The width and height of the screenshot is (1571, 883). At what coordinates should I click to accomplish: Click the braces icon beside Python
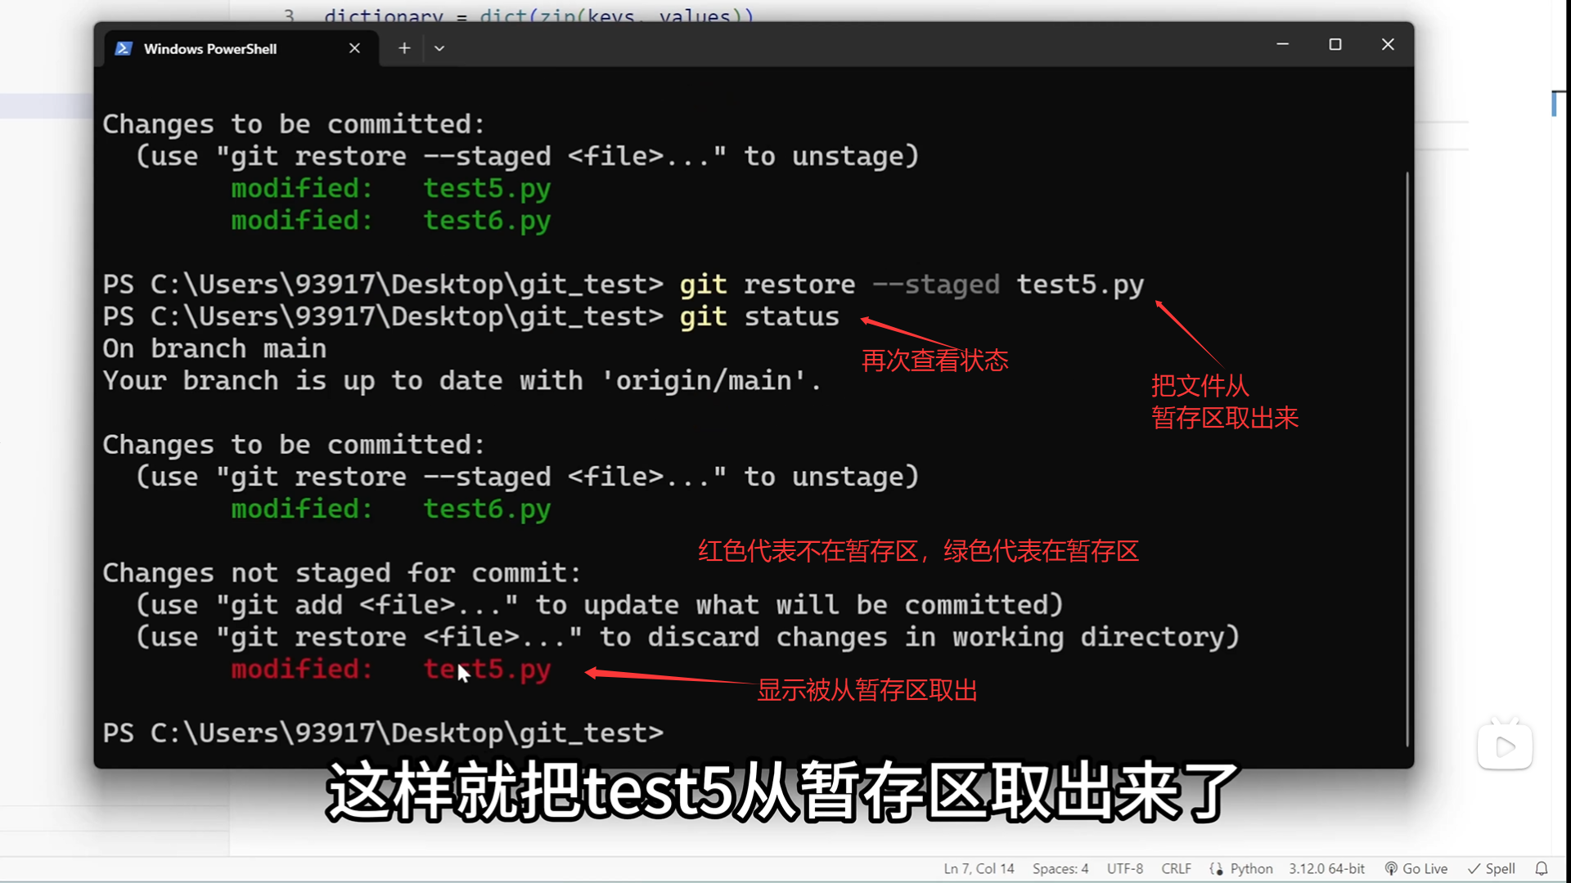[x=1216, y=868]
